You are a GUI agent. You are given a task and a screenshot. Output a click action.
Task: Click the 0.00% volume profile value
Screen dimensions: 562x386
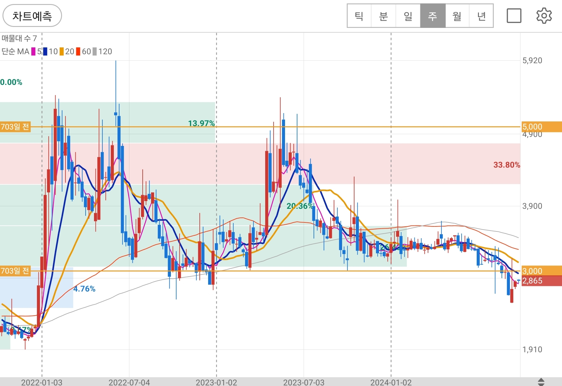coord(11,82)
